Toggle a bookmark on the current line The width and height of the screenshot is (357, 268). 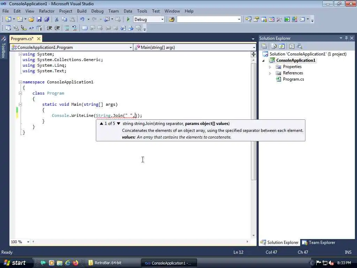point(84,28)
